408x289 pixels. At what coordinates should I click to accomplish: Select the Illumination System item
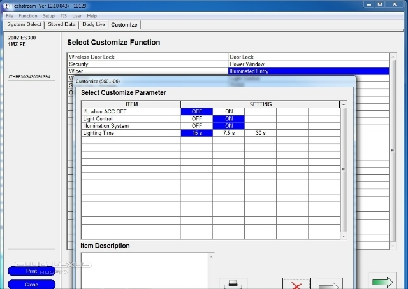[x=131, y=126]
